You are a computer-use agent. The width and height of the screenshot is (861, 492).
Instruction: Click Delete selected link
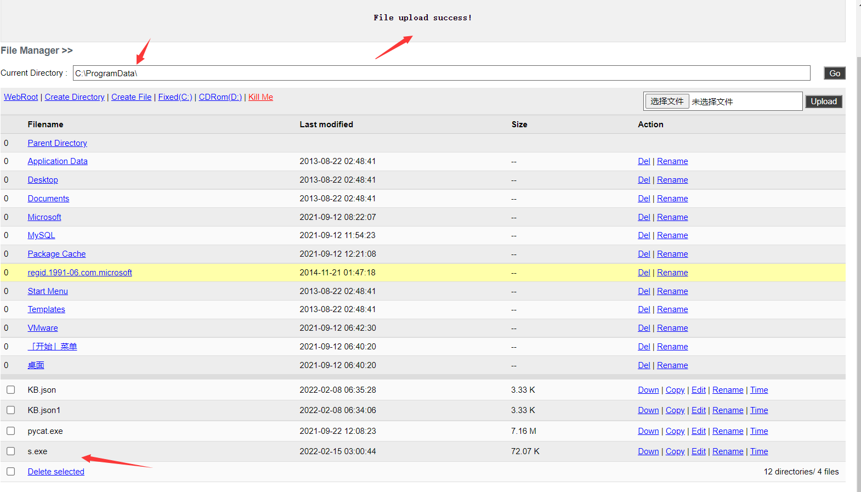click(x=56, y=472)
